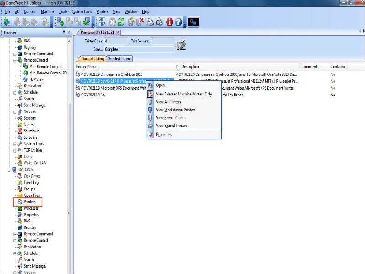Screen dimensions: 365x274
Task: Choose View Selected Machine Printers Only
Action: [184, 94]
